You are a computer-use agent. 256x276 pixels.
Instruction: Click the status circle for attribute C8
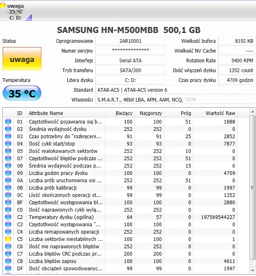pos(8,261)
